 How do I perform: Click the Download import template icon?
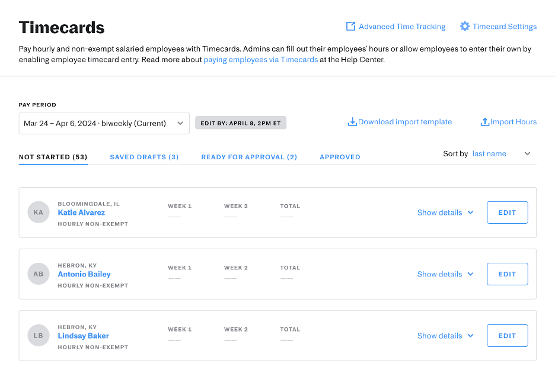[352, 122]
